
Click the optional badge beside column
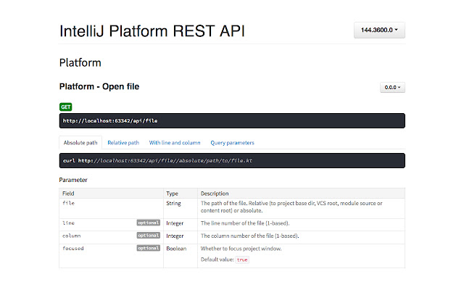tap(148, 236)
